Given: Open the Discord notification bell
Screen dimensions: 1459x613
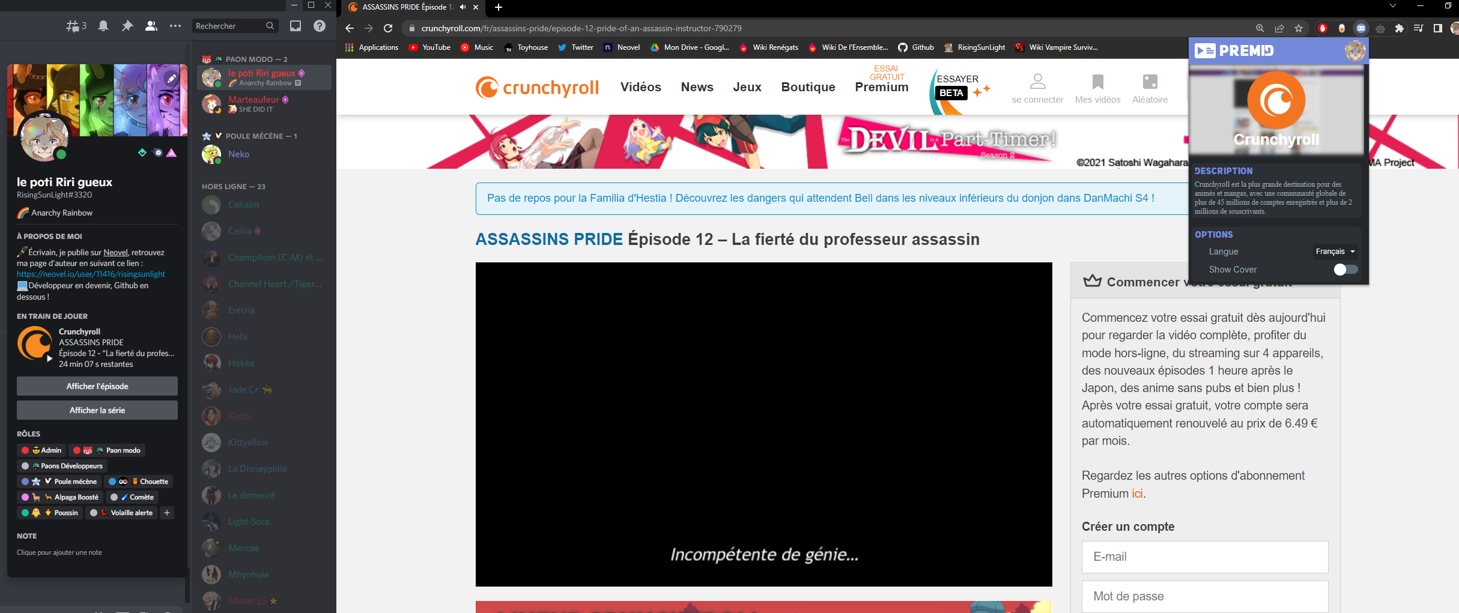Looking at the screenshot, I should point(103,25).
